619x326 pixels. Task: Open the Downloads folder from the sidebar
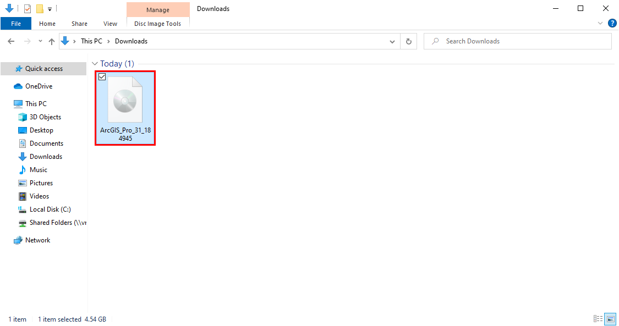click(x=46, y=156)
